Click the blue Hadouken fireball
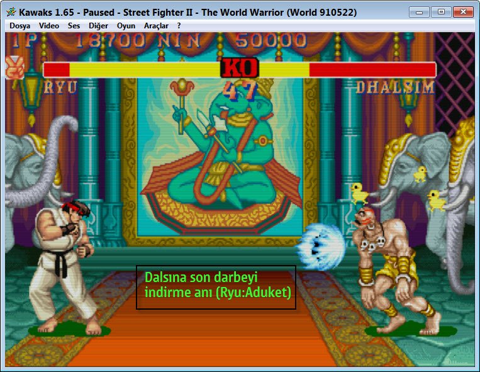 321,247
